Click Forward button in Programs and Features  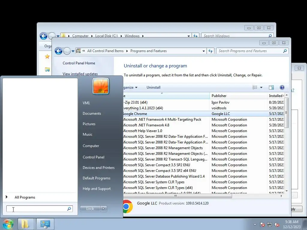[67, 51]
